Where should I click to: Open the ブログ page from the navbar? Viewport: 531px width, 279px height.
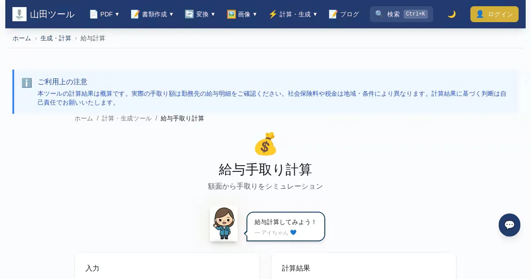(344, 14)
